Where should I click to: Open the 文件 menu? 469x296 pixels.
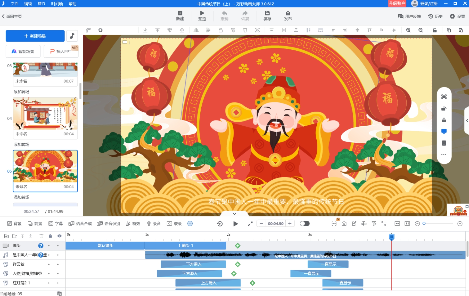click(14, 4)
